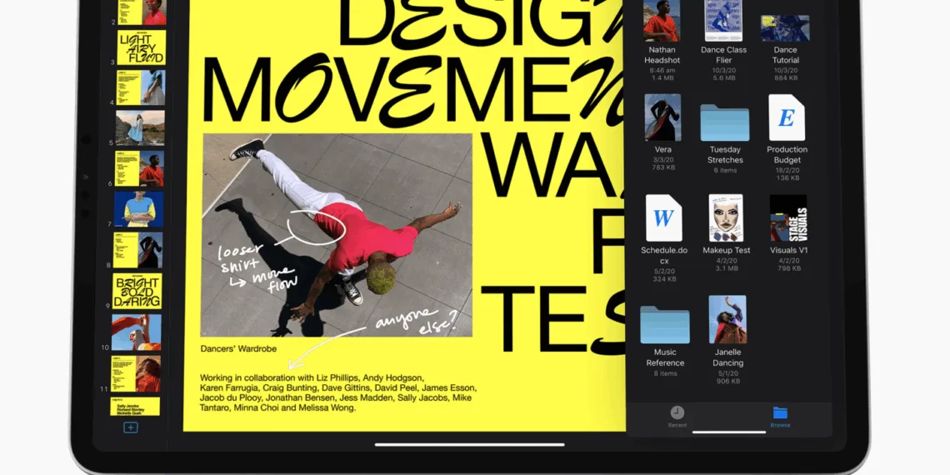950x475 pixels.
Task: Switch to the Browse tab
Action: click(x=780, y=413)
